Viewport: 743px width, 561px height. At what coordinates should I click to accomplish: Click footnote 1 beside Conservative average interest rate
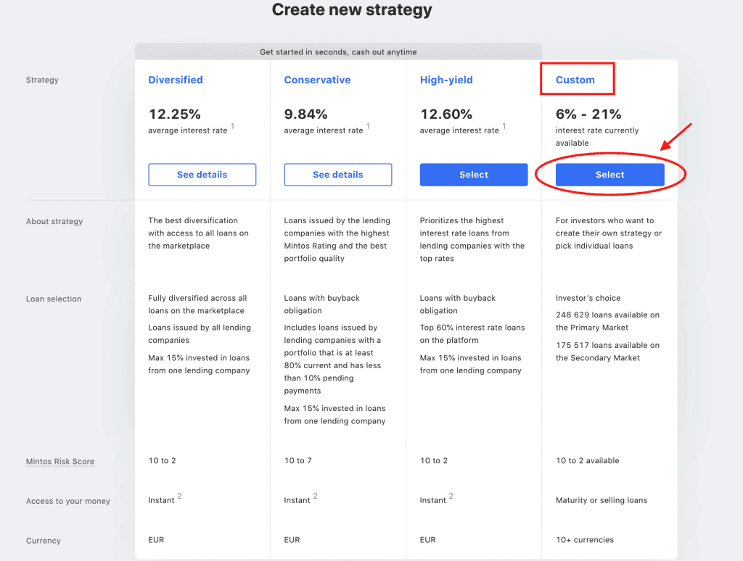pyautogui.click(x=369, y=127)
